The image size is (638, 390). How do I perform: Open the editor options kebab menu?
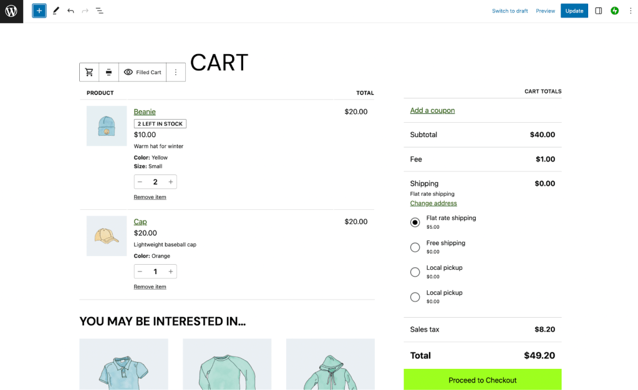[x=631, y=11]
